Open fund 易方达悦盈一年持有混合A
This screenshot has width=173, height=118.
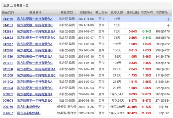[35, 82]
